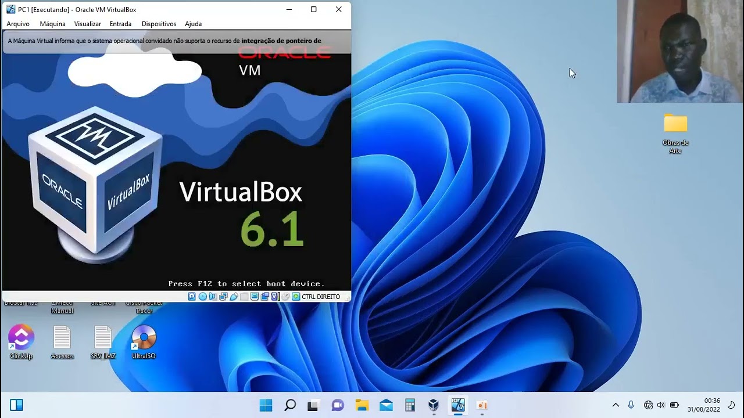Screen dimensions: 744x418
Task: Click the battery tray icon
Action: [x=674, y=405]
